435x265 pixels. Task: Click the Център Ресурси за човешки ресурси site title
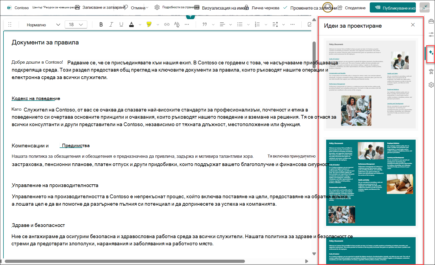coord(56,7)
